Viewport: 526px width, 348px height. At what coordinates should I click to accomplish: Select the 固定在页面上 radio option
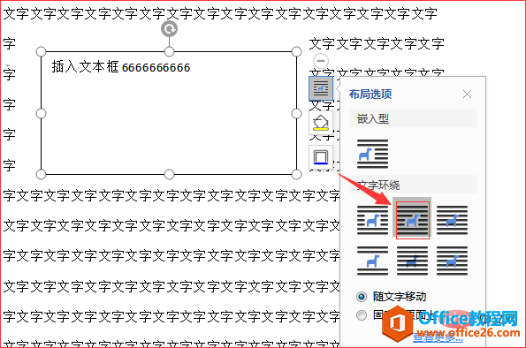362,315
